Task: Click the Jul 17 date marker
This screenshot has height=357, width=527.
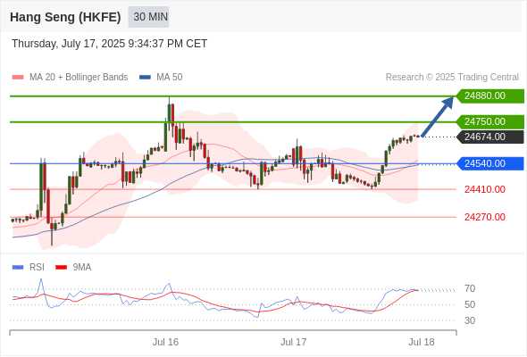Action: (x=293, y=342)
